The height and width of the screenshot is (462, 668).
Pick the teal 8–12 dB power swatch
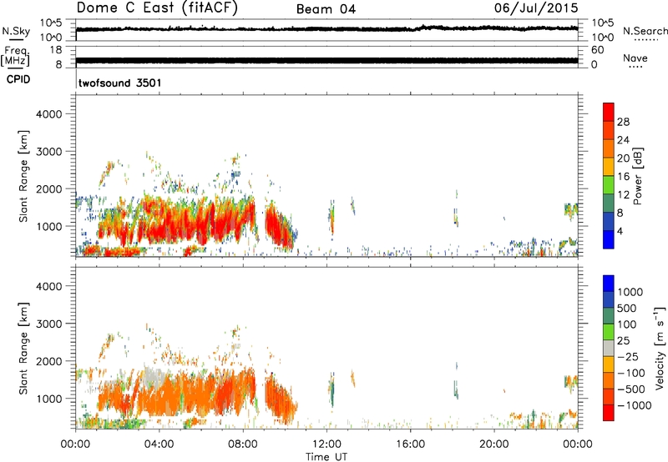point(609,203)
